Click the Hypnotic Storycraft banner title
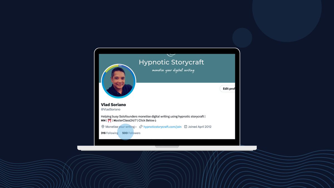 tap(171, 62)
